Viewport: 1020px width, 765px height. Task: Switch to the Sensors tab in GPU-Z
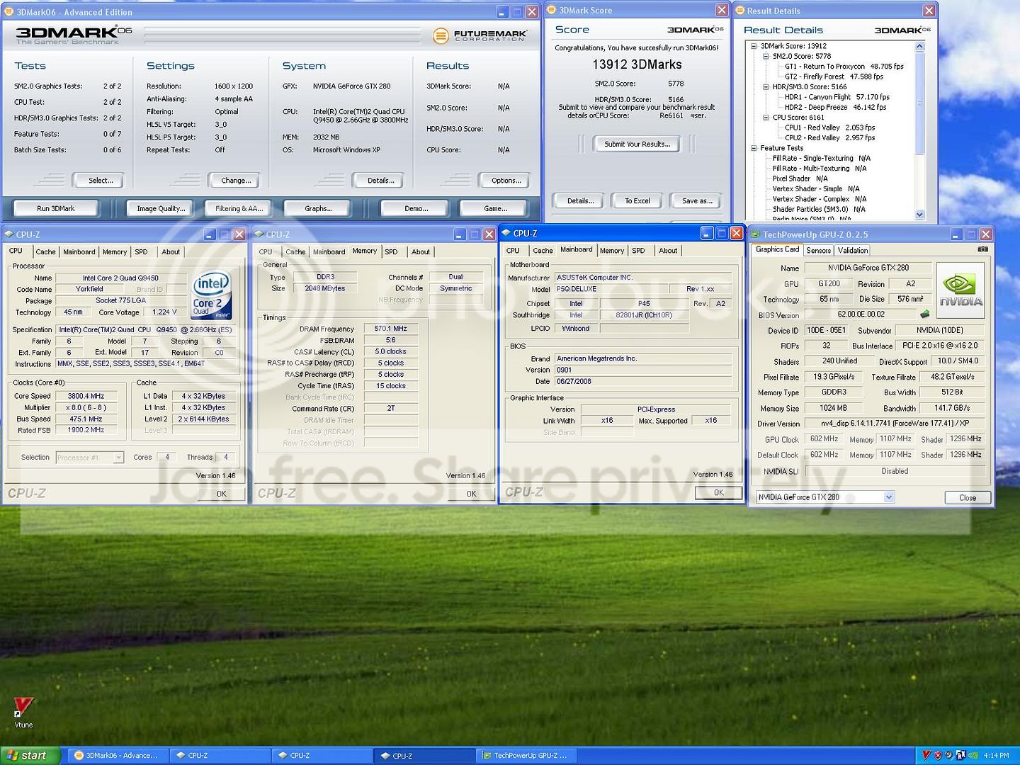click(x=818, y=250)
